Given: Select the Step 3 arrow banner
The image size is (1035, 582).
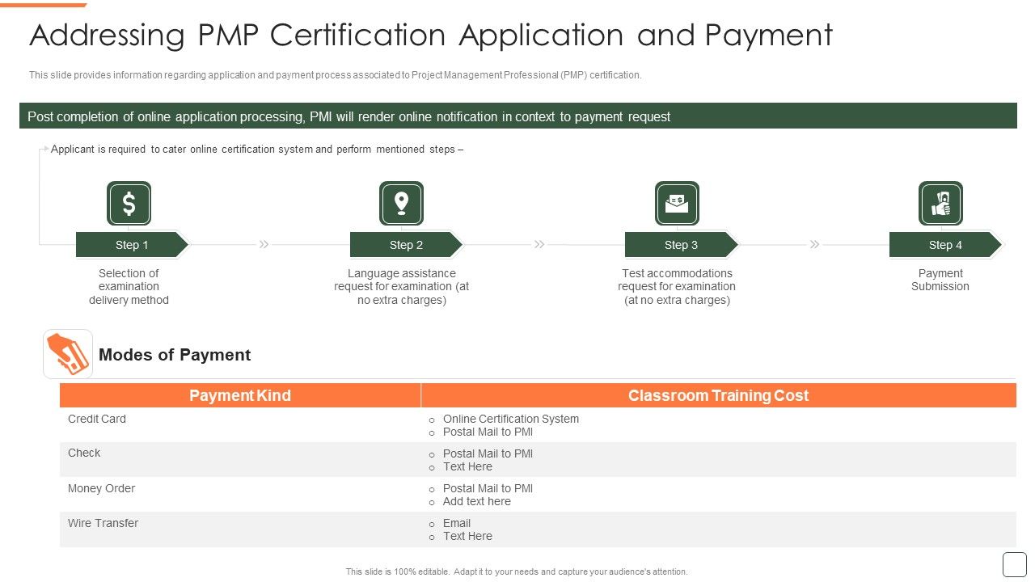Looking at the screenshot, I should (x=681, y=245).
